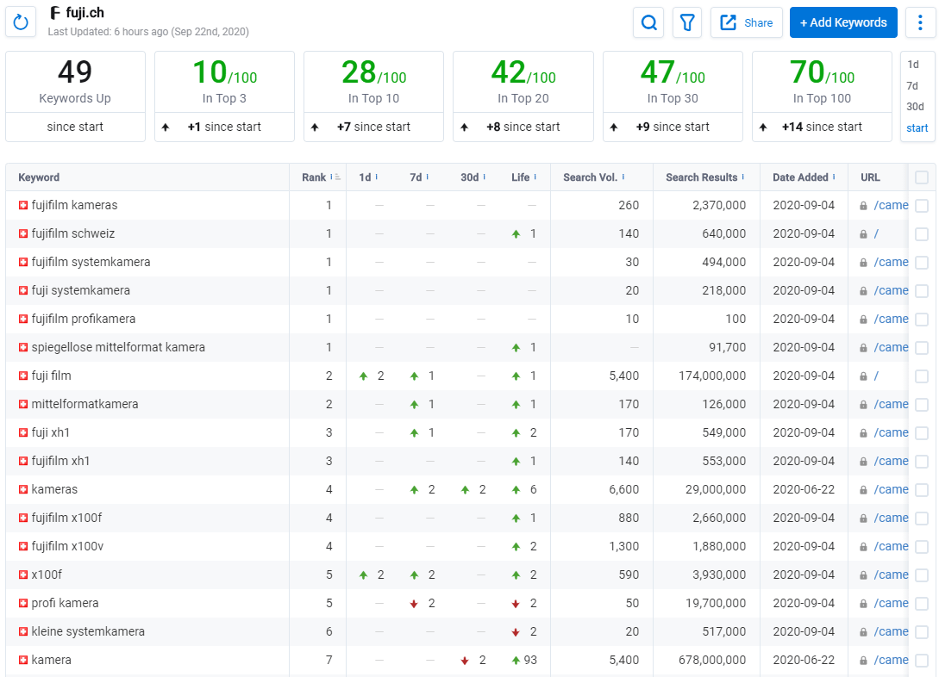The height and width of the screenshot is (677, 939).
Task: Open the three-dot more options menu
Action: tap(920, 22)
